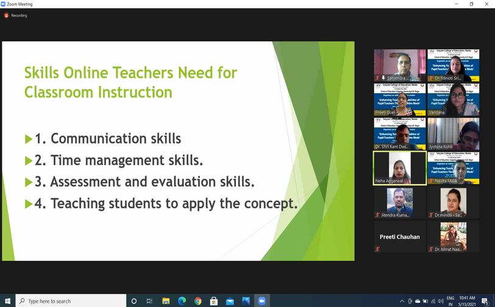Select Vandana's video tile
495x307 pixels.
coord(453,100)
